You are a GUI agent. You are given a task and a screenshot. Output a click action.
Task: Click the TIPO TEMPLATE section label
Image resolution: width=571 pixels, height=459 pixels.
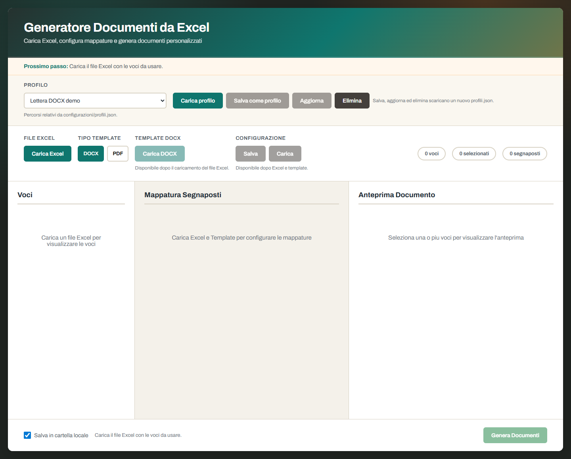tap(99, 138)
